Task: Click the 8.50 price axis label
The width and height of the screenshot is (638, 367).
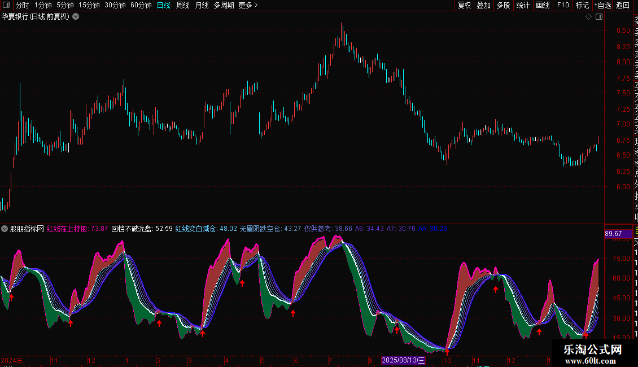Action: coord(623,30)
